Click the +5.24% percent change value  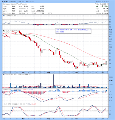(x=104, y=6)
